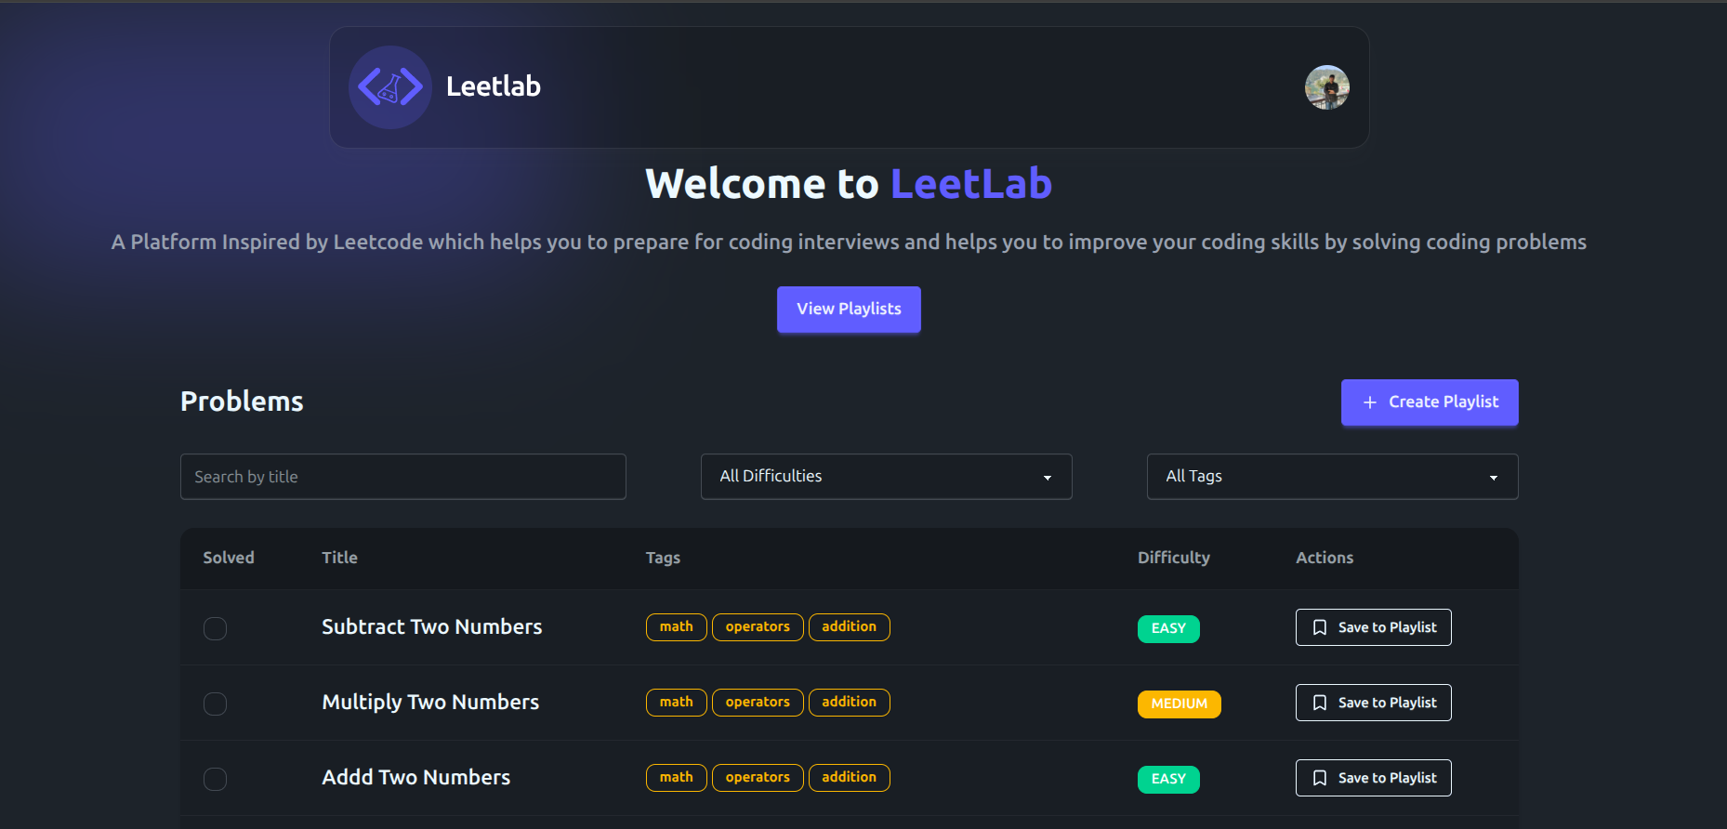
Task: Click Save to Playlist for Multiply Two Numbers
Action: 1374,703
